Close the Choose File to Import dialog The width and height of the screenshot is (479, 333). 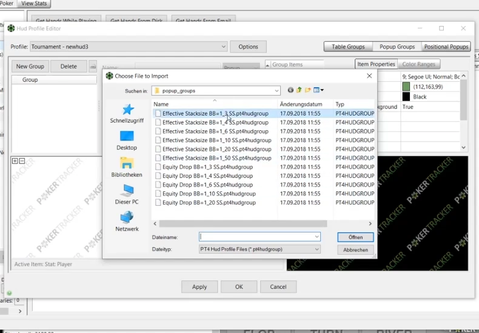(369, 76)
